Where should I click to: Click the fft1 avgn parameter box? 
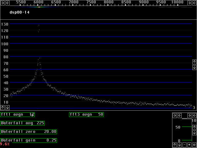[x=17, y=114]
